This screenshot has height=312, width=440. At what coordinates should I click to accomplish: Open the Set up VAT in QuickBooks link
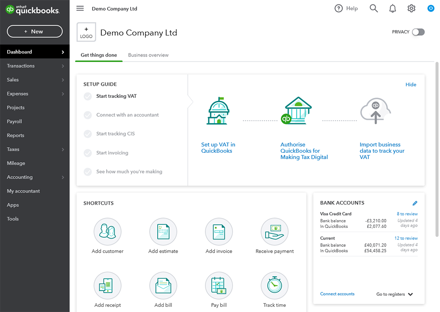pos(218,148)
